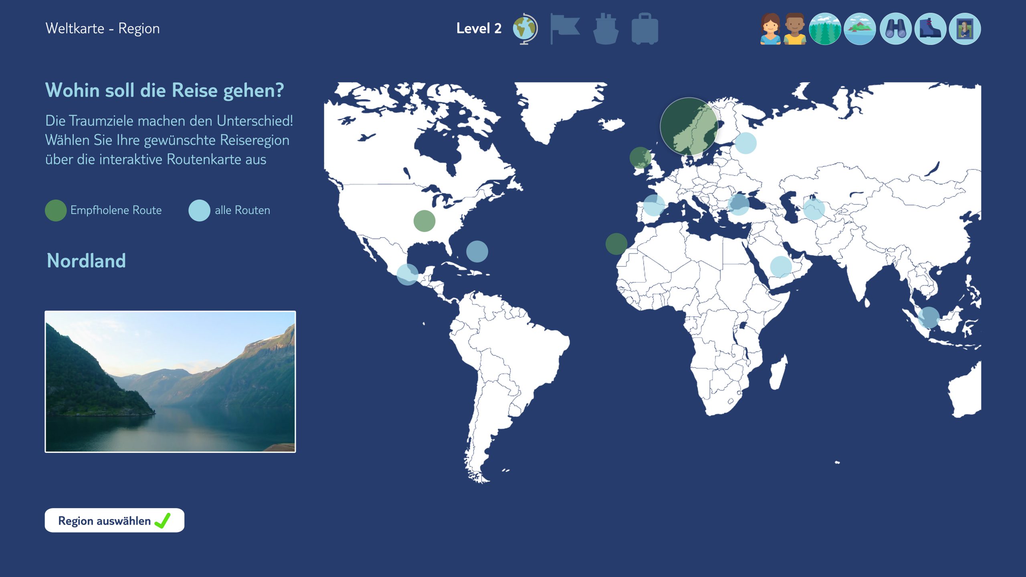Click the Nordland region heading
This screenshot has width=1026, height=577.
(86, 261)
